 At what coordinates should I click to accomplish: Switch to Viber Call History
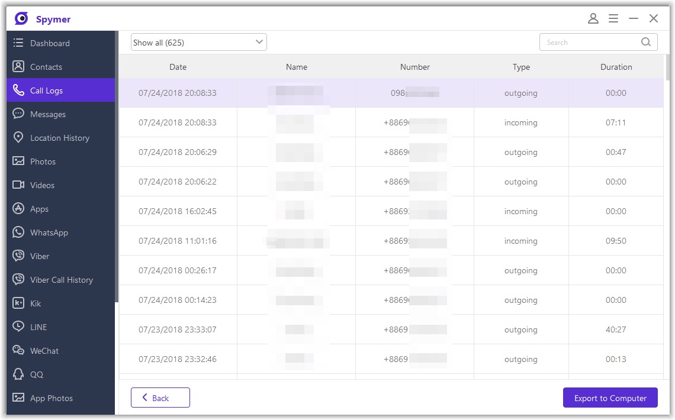pyautogui.click(x=61, y=279)
